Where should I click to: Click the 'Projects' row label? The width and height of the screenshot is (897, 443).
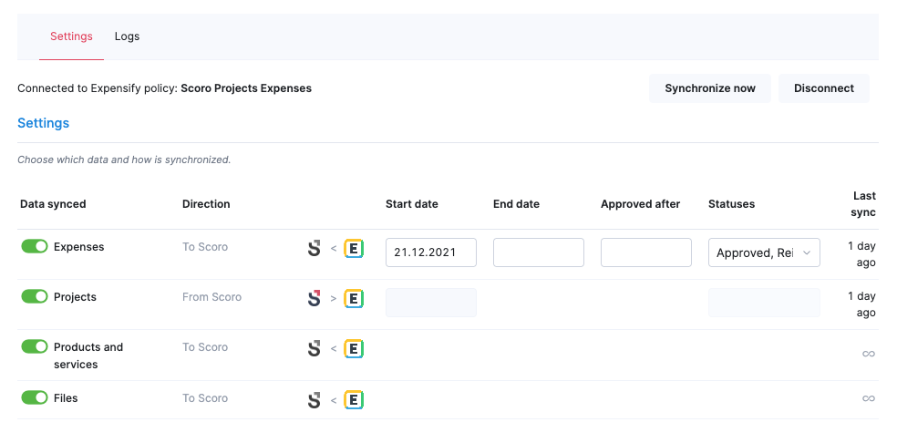pyautogui.click(x=75, y=296)
